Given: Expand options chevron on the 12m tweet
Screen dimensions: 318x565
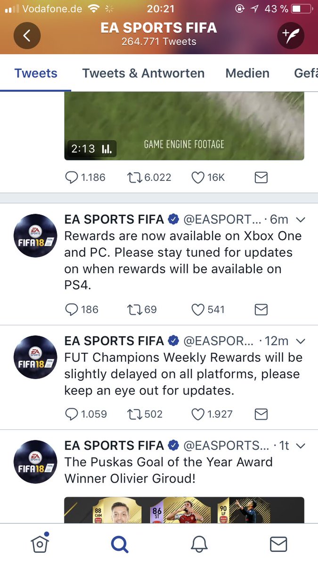Looking at the screenshot, I should click(300, 341).
